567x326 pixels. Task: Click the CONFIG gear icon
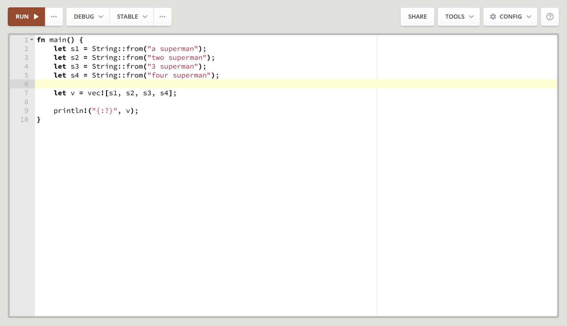(x=493, y=17)
